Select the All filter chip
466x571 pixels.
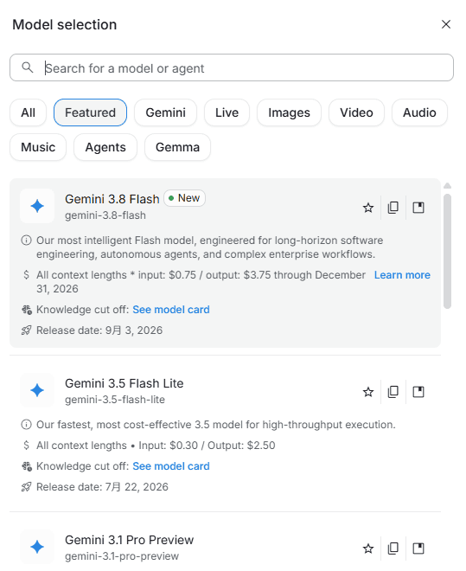tap(28, 112)
